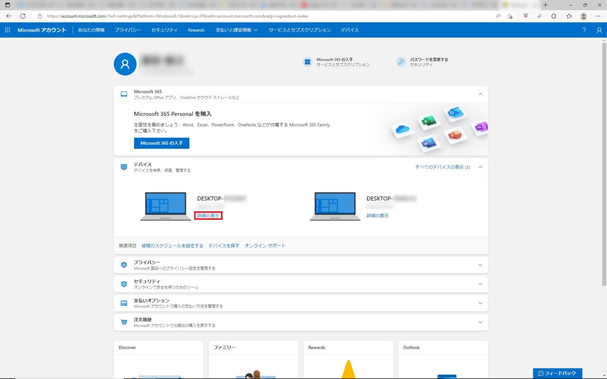Click すべてのデバイスの表示 (3) link

442,167
